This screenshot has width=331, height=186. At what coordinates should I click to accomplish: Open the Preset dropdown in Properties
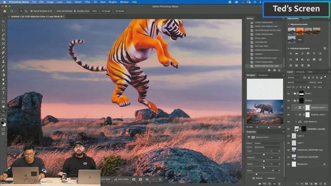point(267,143)
